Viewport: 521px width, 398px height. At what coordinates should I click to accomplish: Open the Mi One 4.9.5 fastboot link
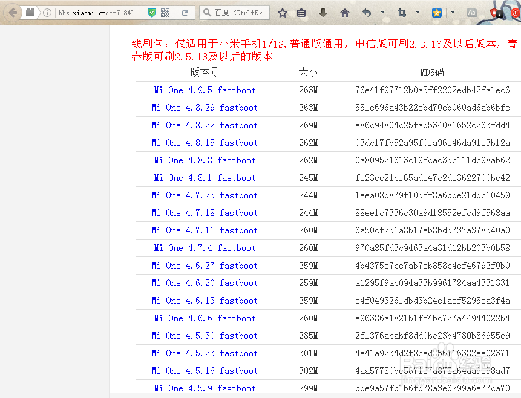point(205,90)
